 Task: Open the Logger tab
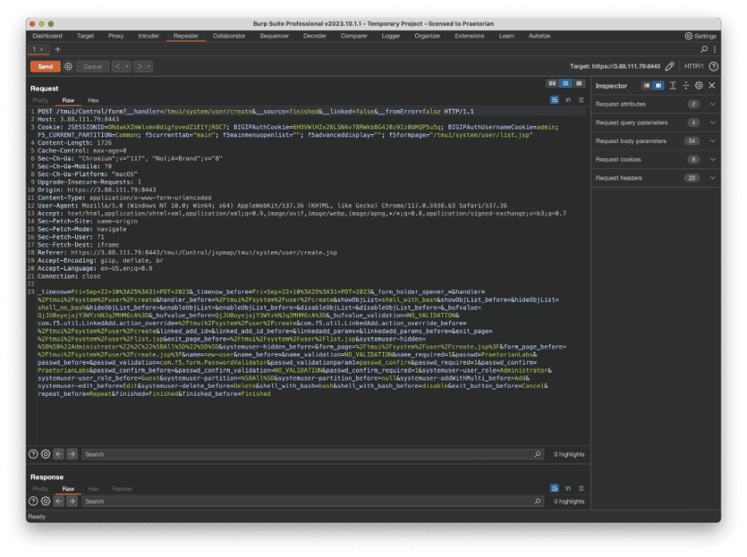tap(391, 36)
